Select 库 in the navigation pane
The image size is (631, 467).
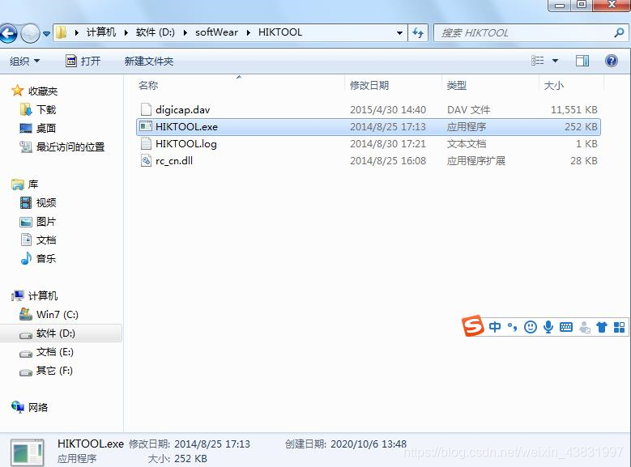33,185
